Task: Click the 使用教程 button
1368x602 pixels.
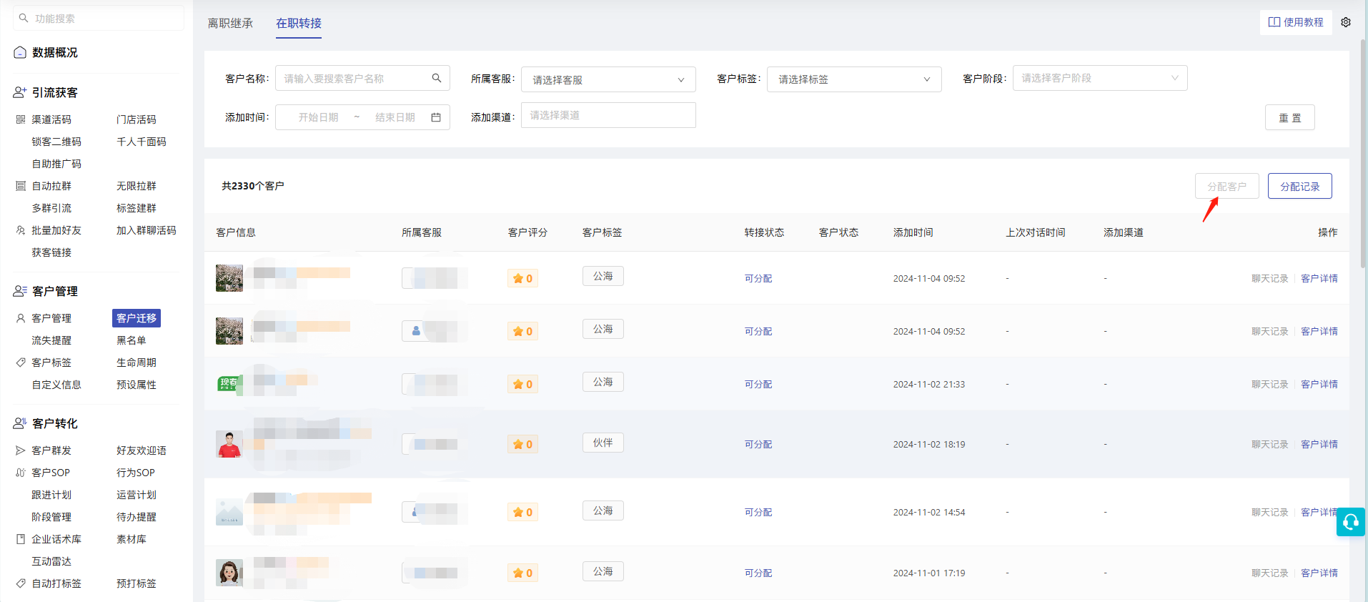Action: (x=1296, y=22)
